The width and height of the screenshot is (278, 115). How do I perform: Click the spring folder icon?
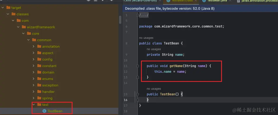pos(39,98)
